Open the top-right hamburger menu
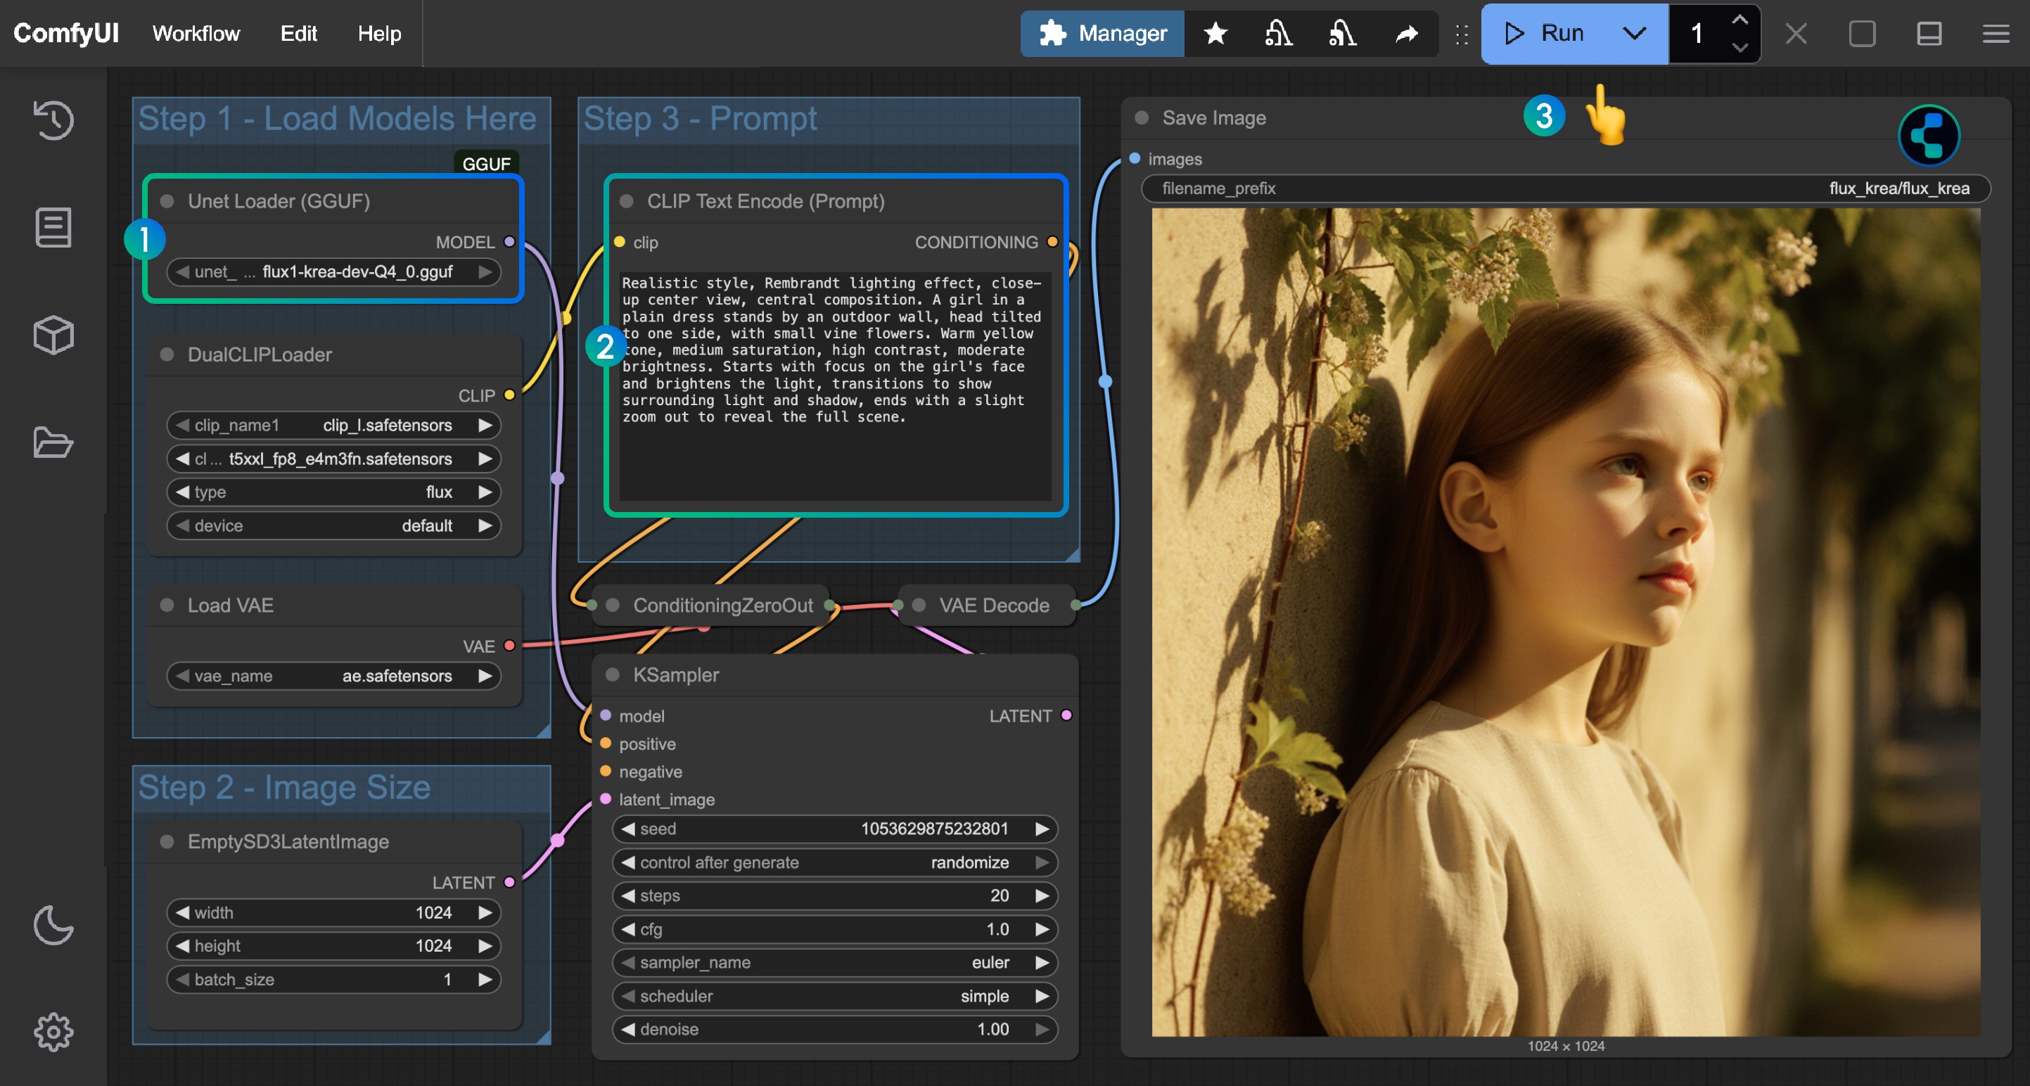This screenshot has width=2030, height=1086. coord(1996,33)
